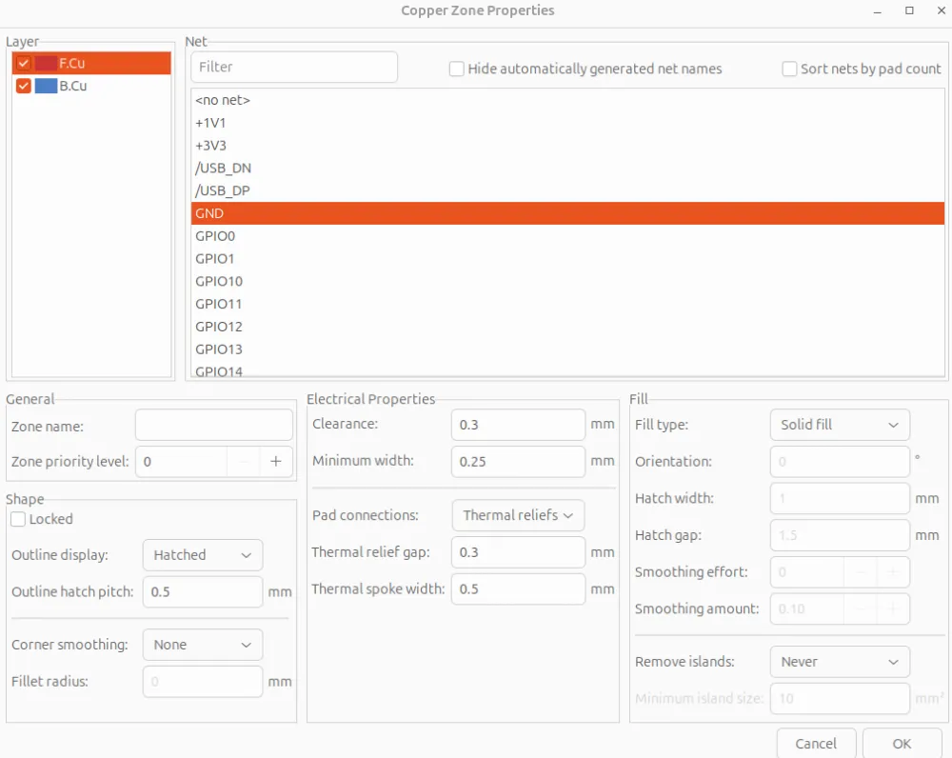The height and width of the screenshot is (758, 952).
Task: Choose the <no net> list entry
Action: click(223, 100)
